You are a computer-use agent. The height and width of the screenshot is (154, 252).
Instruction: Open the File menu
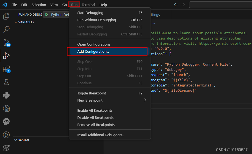(14, 5)
